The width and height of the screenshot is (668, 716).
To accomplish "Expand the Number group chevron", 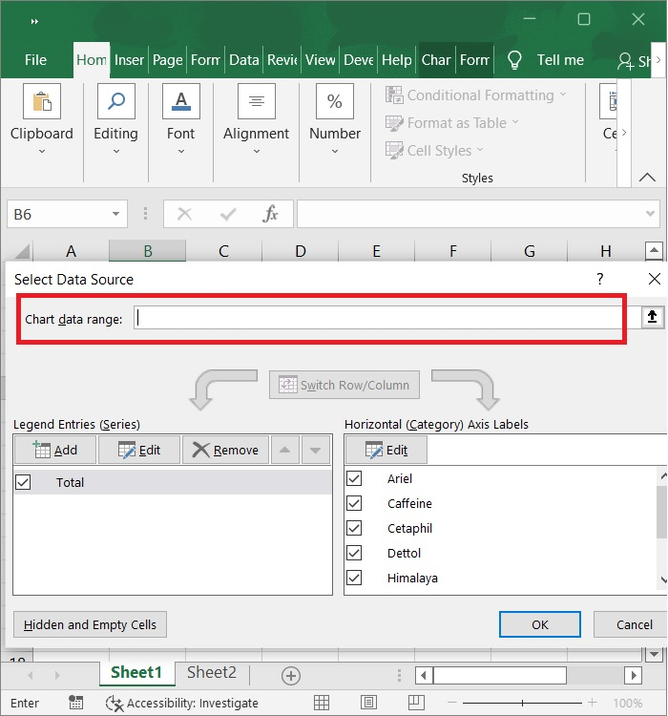I will tap(335, 151).
